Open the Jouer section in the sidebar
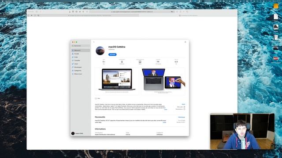 (x=81, y=64)
